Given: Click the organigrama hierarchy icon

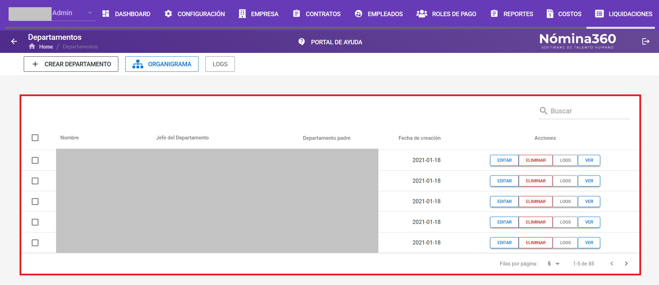Looking at the screenshot, I should click(x=138, y=64).
